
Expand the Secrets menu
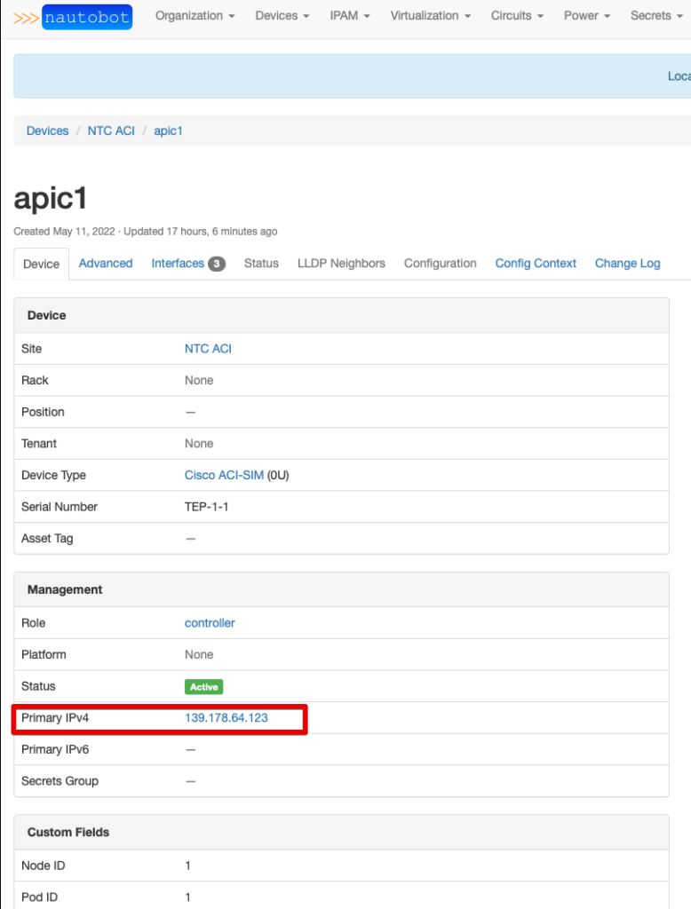coord(656,16)
